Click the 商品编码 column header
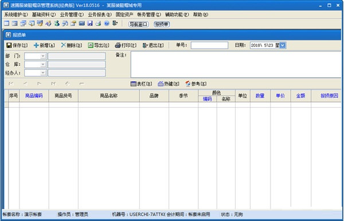Screen dimensions: 344x221 coord(34,96)
